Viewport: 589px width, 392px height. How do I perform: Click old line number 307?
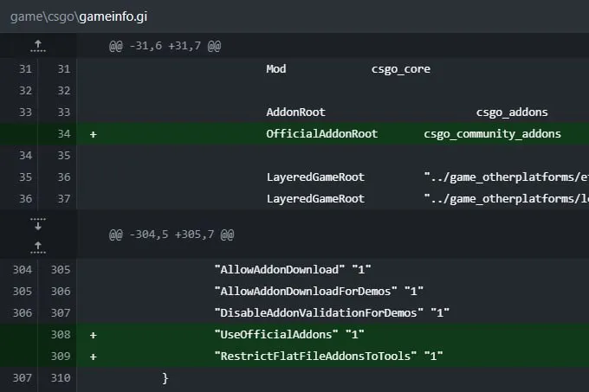pyautogui.click(x=23, y=378)
